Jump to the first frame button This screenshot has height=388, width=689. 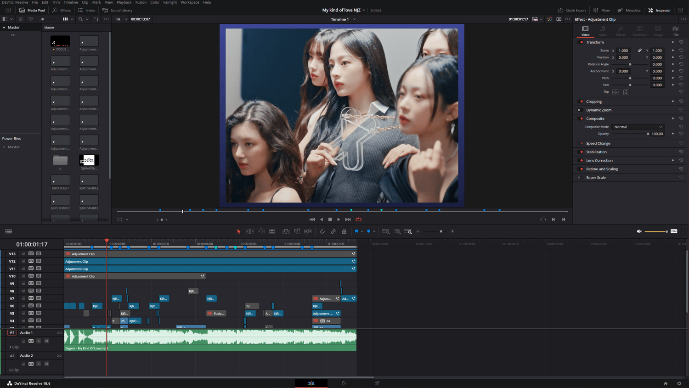point(312,219)
